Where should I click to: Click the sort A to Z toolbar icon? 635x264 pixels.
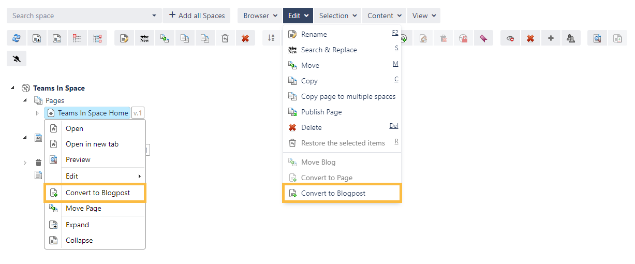click(x=271, y=38)
